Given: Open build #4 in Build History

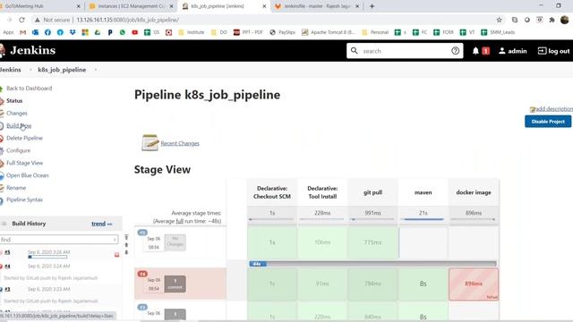Looking at the screenshot, I should pyautogui.click(x=7, y=267).
